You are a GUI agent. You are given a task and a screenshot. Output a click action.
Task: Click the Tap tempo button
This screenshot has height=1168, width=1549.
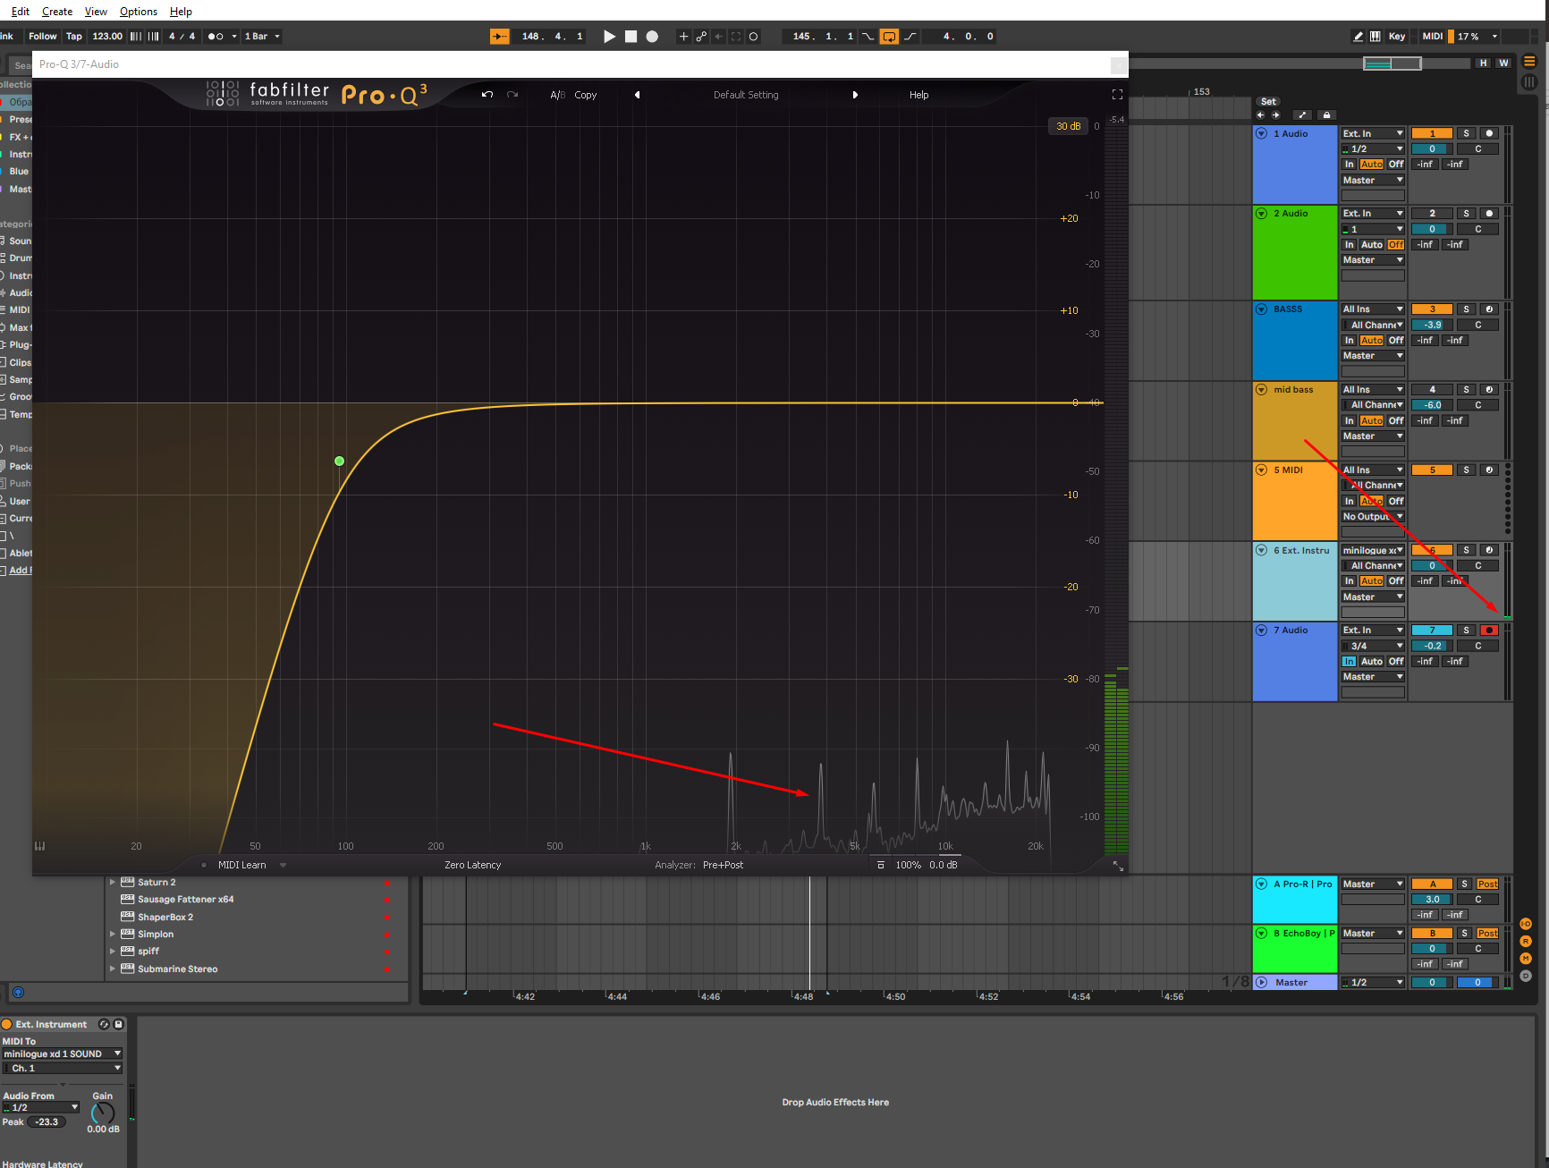pos(74,37)
